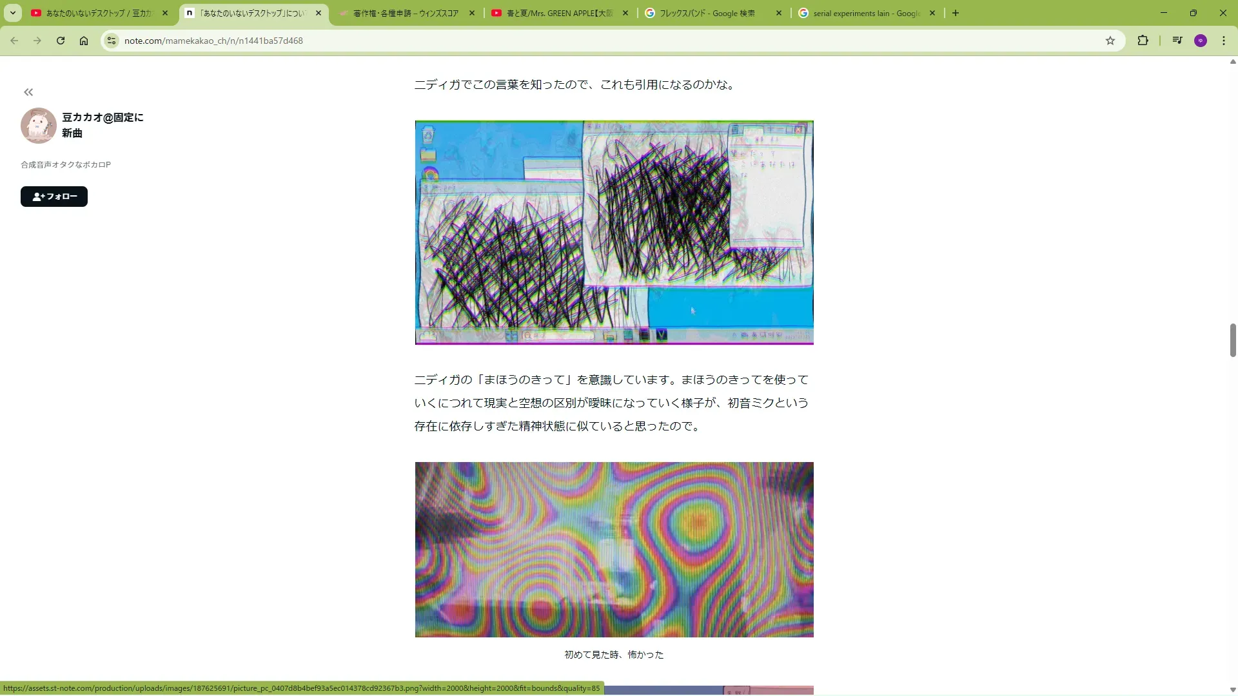The height and width of the screenshot is (696, 1238).
Task: Click the page vertical scrollbar thumb
Action: 1232,340
